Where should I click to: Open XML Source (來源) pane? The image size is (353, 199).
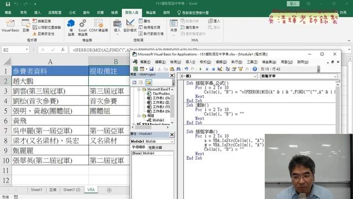point(174,27)
